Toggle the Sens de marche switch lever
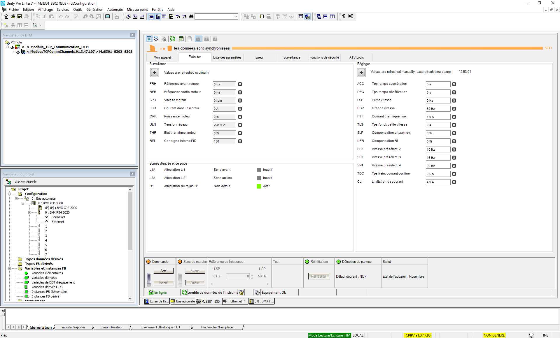 pyautogui.click(x=180, y=279)
